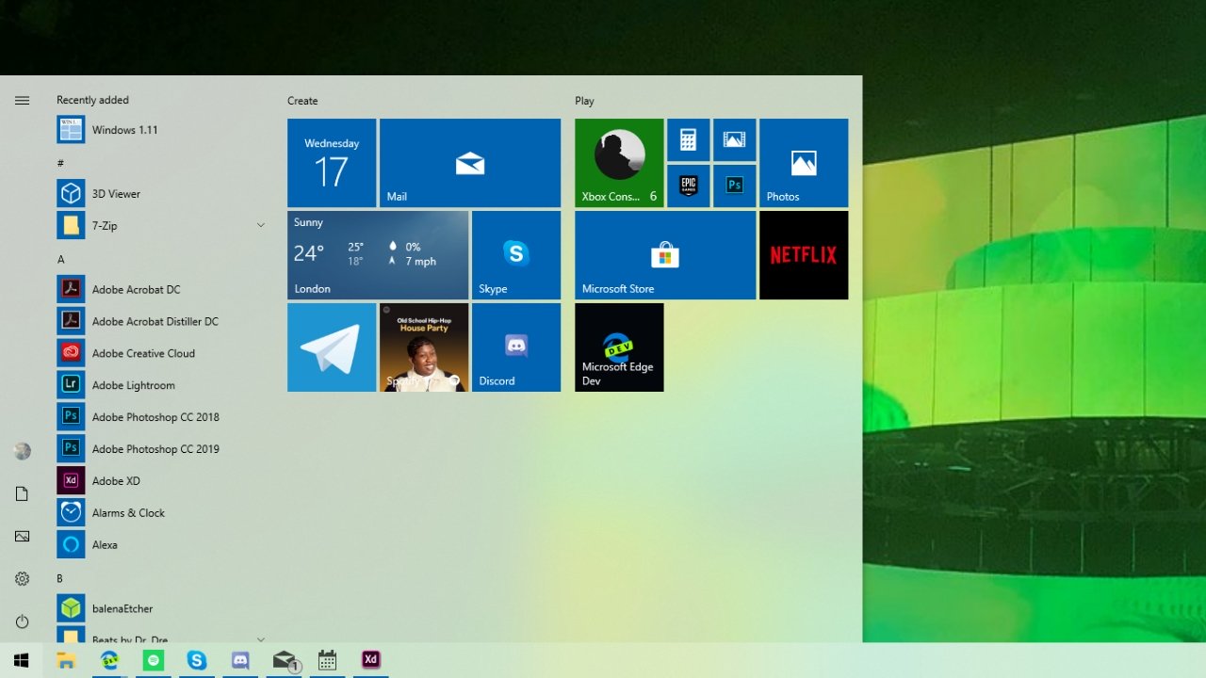
Task: Open the Spotify House Party tile
Action: tap(424, 347)
